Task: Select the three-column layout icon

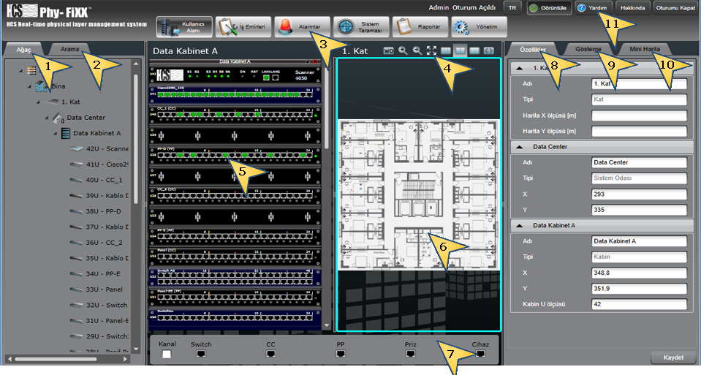Action: pyautogui.click(x=447, y=51)
